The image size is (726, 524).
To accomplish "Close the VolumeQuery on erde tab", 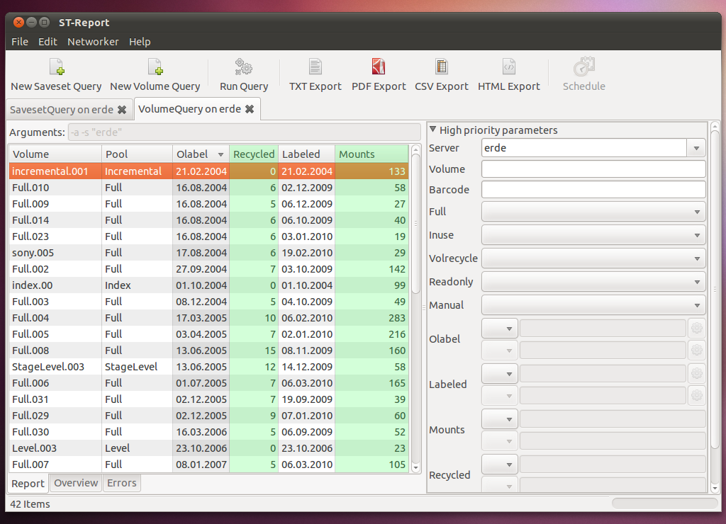I will (x=250, y=109).
